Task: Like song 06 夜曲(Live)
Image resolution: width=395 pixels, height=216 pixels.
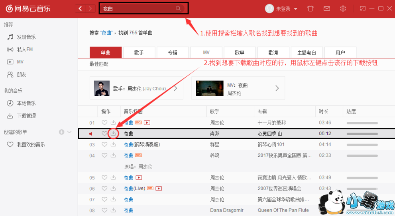Action: (104, 188)
